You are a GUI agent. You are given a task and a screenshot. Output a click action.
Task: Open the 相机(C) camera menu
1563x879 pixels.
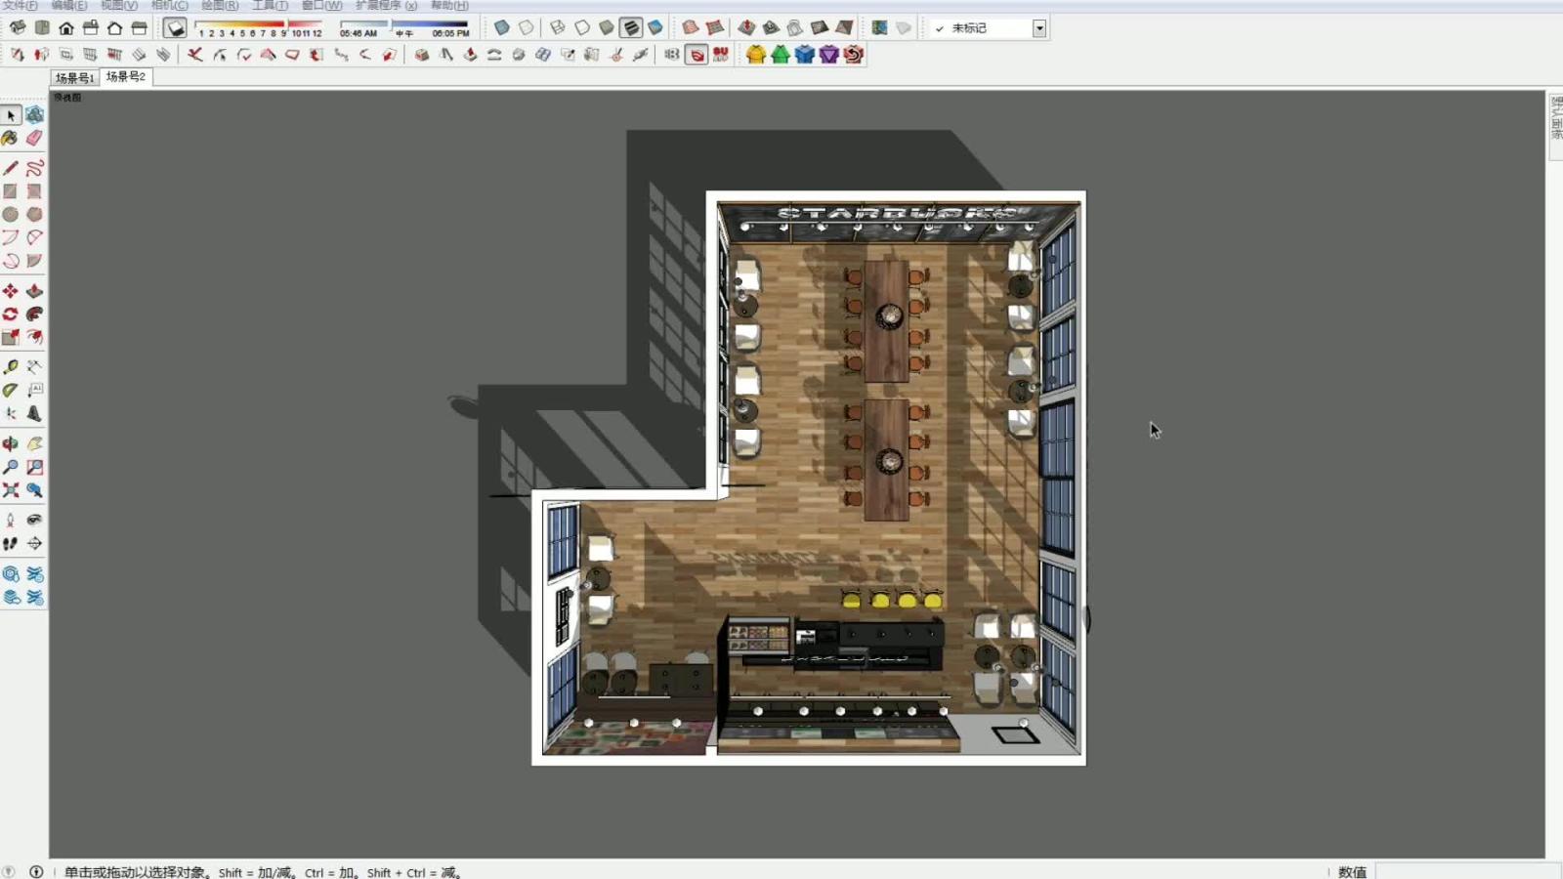click(x=169, y=6)
